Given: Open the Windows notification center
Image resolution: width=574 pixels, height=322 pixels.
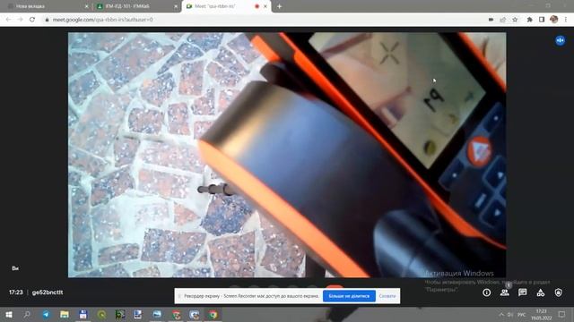Looking at the screenshot, I should pyautogui.click(x=562, y=314).
